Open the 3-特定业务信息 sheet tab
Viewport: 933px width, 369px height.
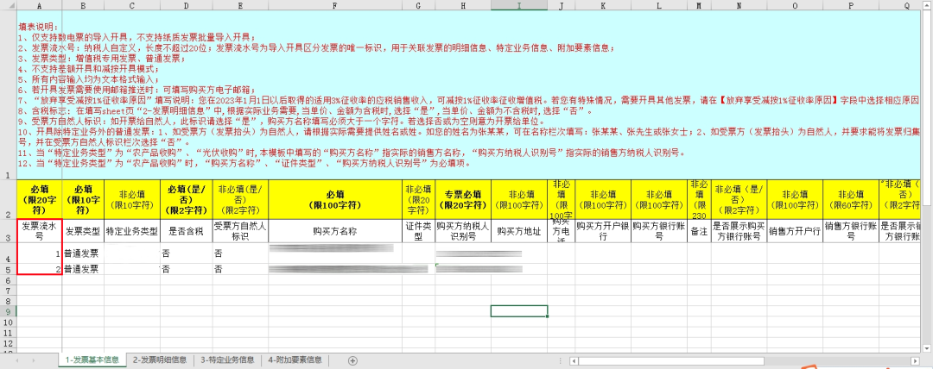pos(227,360)
